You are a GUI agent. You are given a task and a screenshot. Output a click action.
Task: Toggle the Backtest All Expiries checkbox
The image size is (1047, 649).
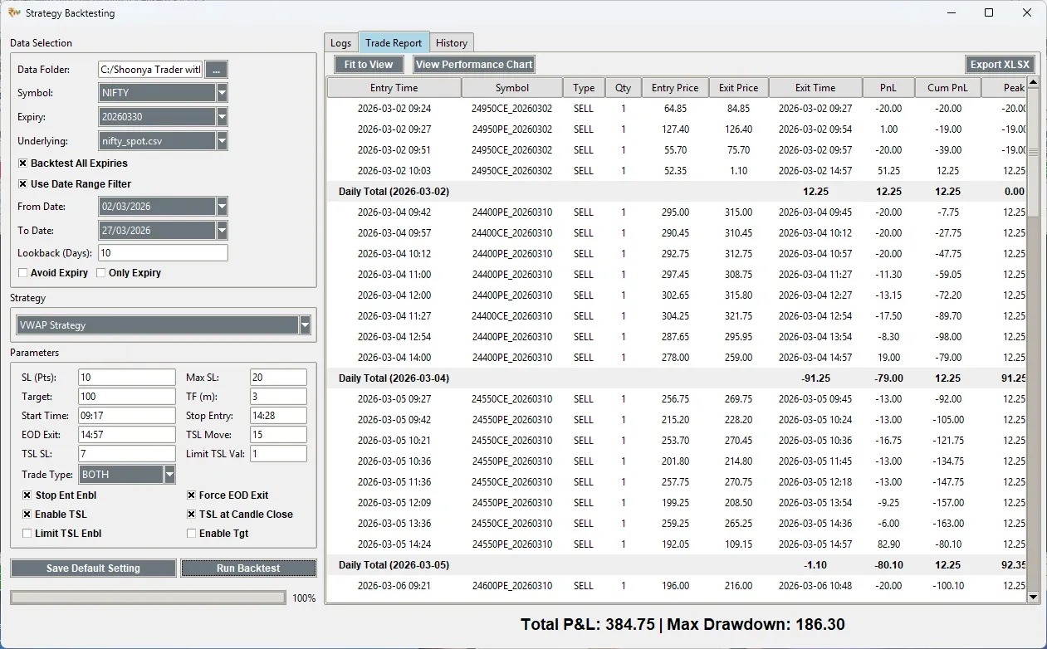(x=23, y=163)
